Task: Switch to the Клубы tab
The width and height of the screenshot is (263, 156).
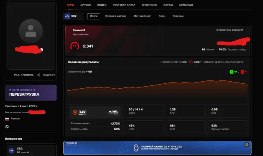Action: pyautogui.click(x=168, y=5)
